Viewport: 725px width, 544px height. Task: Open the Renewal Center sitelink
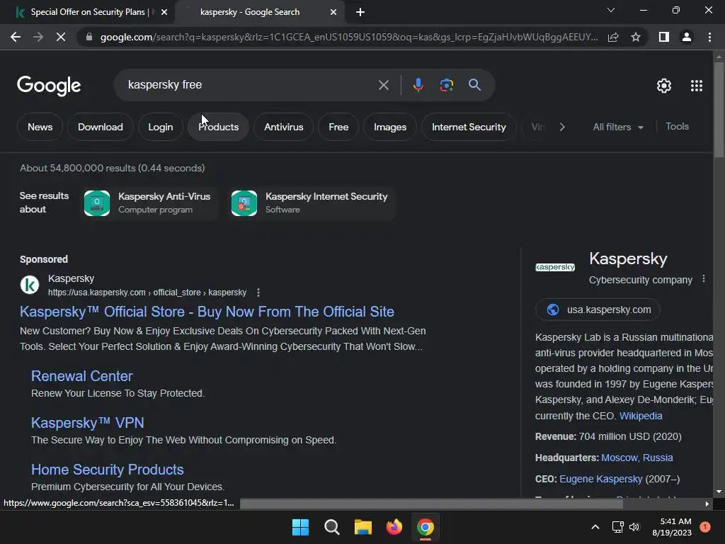[x=82, y=376]
